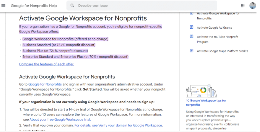This screenshot has height=132, width=260.
Task: Click the 14-day trial step text
Action: coord(93,115)
